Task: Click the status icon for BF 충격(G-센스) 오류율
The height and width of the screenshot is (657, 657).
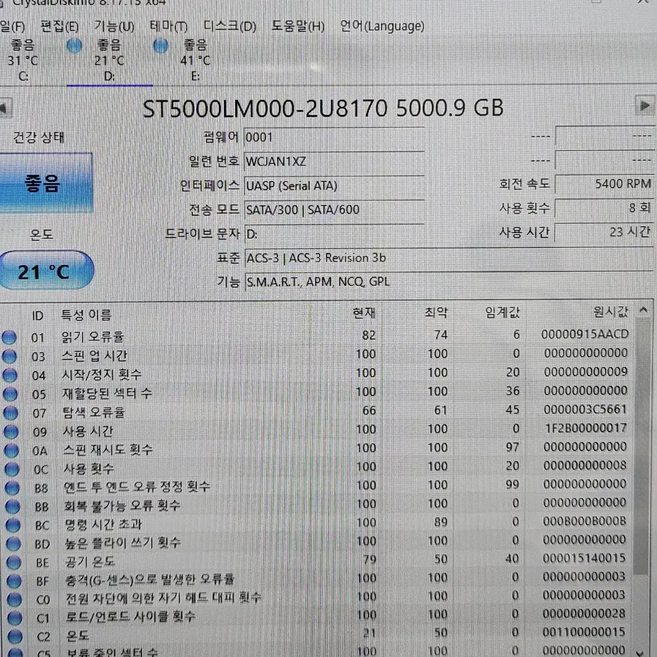Action: point(14,581)
